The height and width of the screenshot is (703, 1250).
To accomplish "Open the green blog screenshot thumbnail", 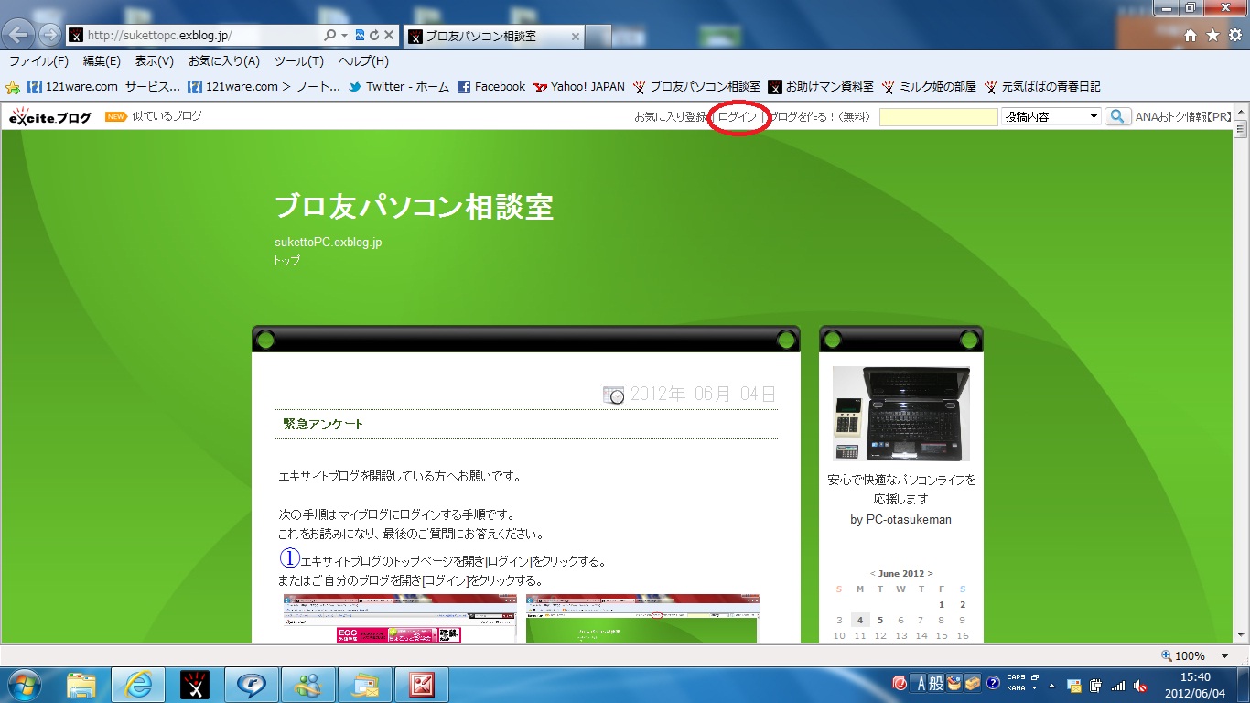I will pyautogui.click(x=642, y=618).
